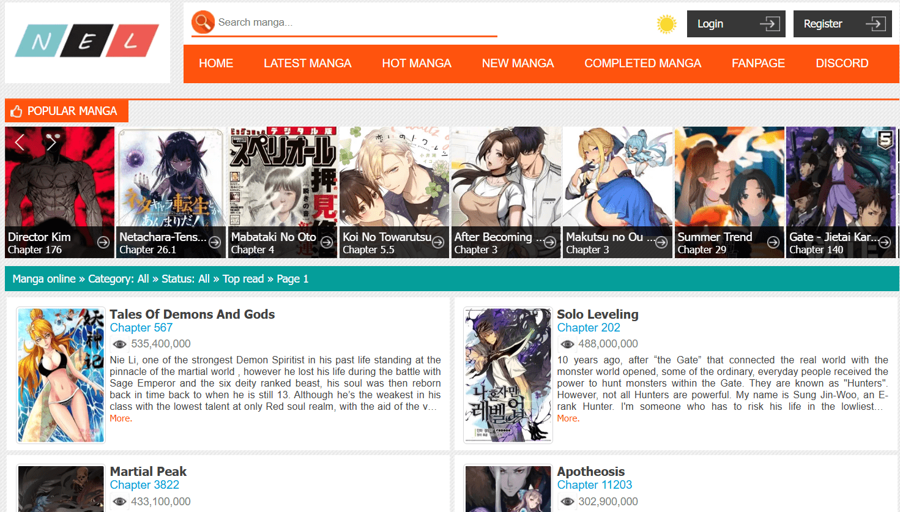Open Apotheosis cover thumbnail
This screenshot has width=900, height=512.
pyautogui.click(x=508, y=488)
